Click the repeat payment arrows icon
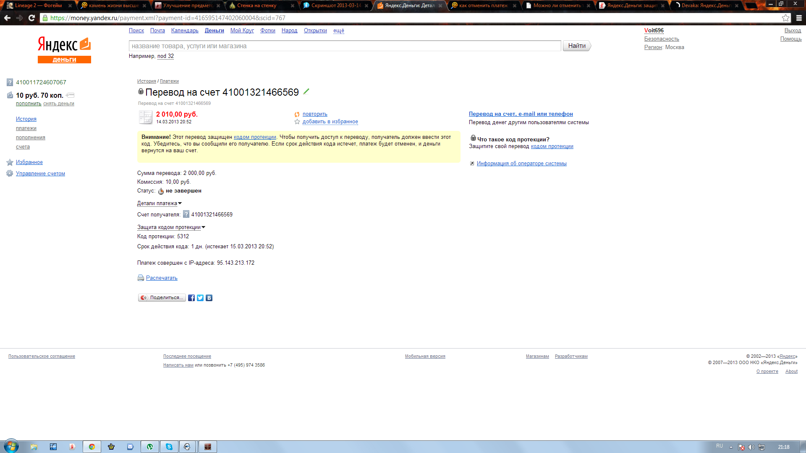The image size is (806, 453). [x=297, y=114]
